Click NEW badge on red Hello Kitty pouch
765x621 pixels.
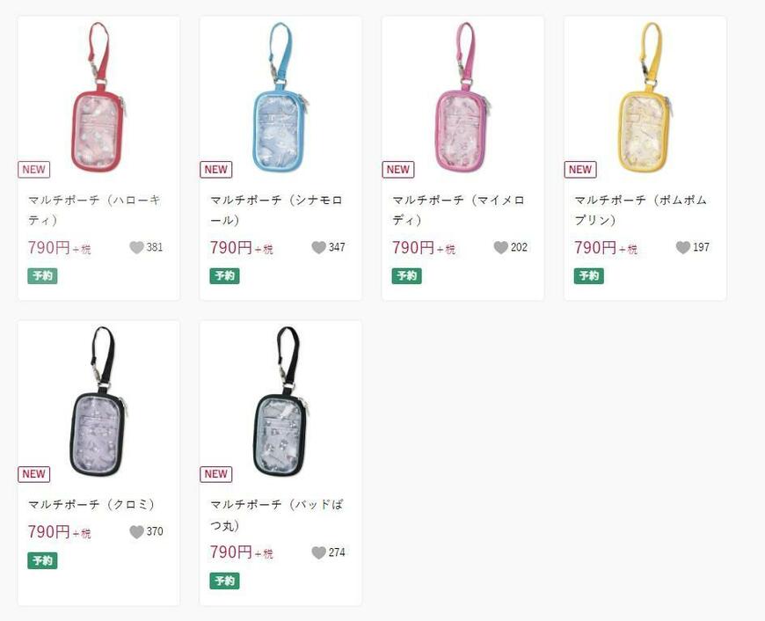tap(33, 170)
